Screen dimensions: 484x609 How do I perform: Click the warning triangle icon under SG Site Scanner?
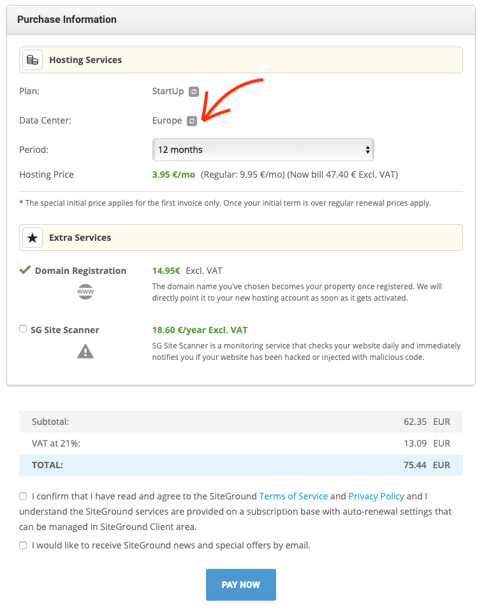(x=85, y=352)
